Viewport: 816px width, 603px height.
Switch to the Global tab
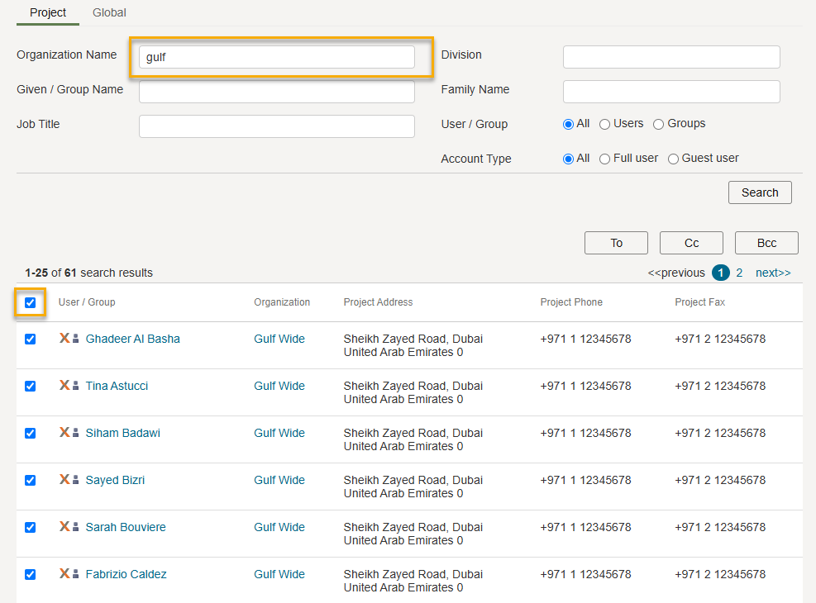(109, 12)
